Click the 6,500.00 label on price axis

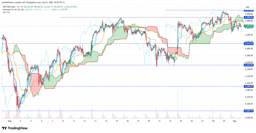tap(249, 14)
